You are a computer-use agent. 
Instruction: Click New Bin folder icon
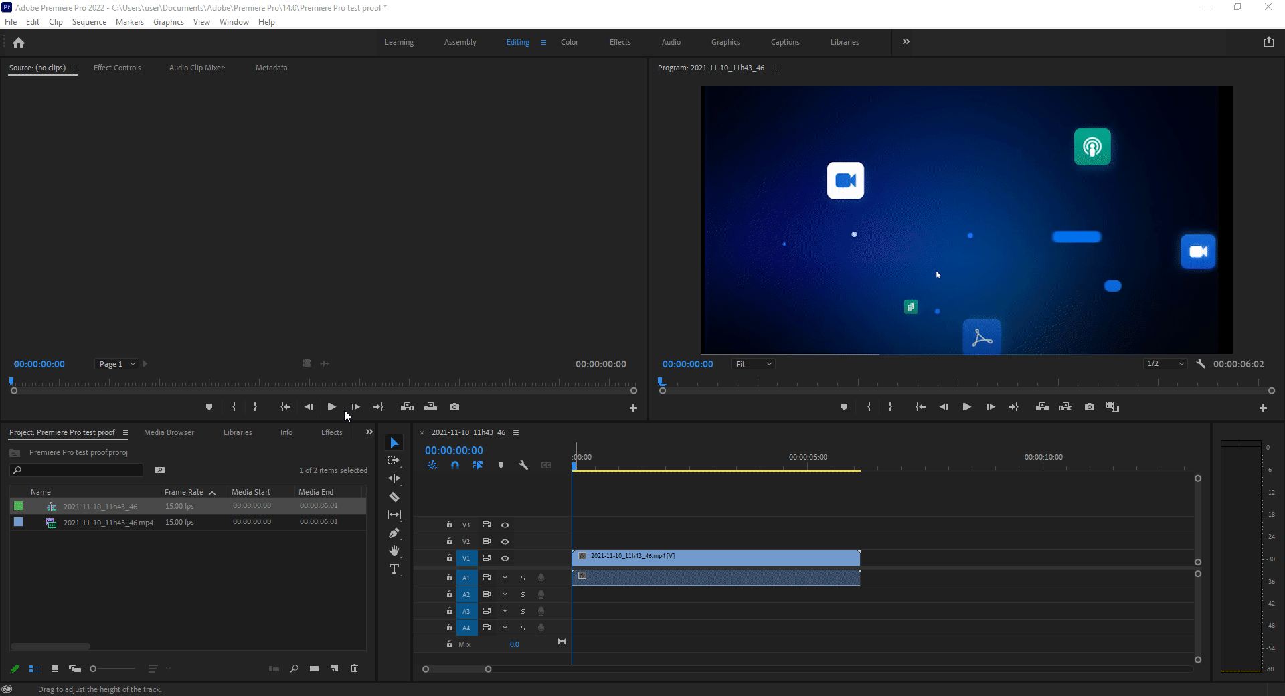tap(314, 668)
